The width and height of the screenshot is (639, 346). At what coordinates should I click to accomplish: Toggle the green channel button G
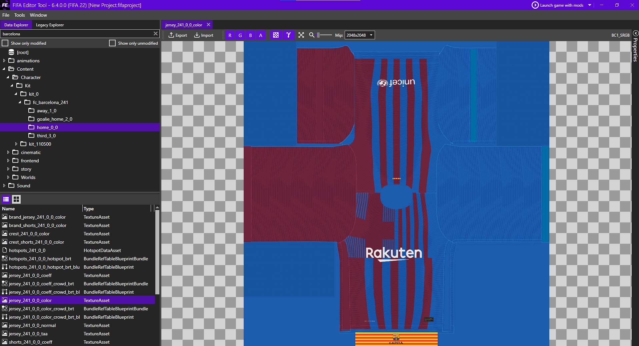tap(240, 35)
